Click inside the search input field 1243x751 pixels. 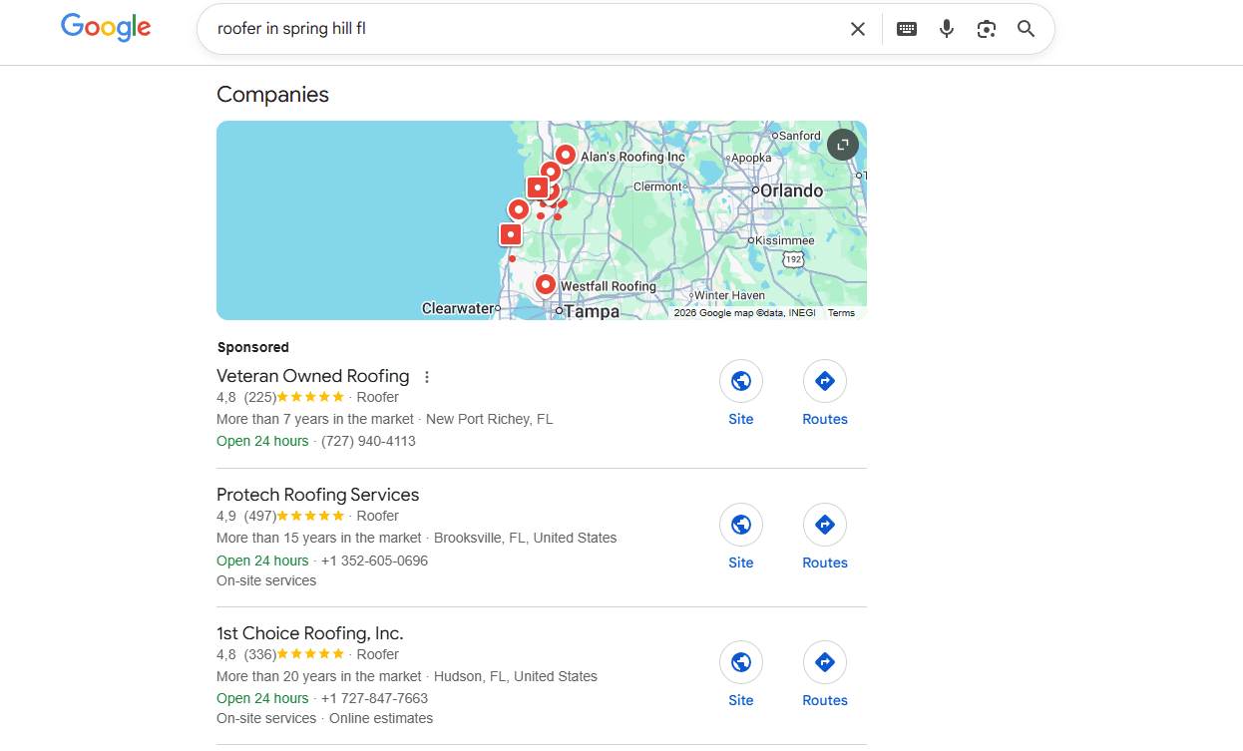(x=499, y=28)
